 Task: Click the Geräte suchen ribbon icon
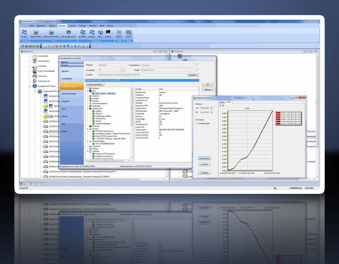pyautogui.click(x=24, y=32)
